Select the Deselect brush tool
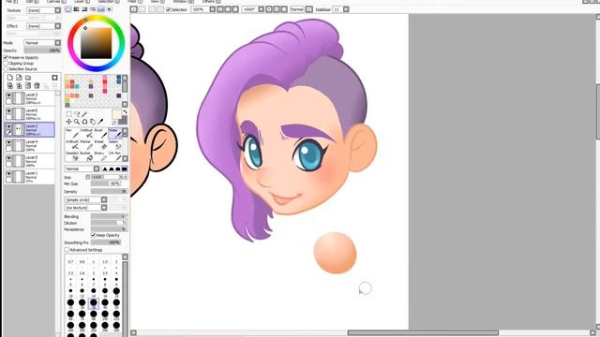 click(x=71, y=156)
